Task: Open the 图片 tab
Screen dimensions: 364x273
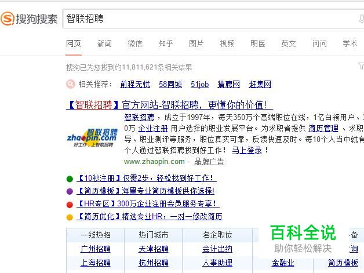Action: [x=196, y=43]
